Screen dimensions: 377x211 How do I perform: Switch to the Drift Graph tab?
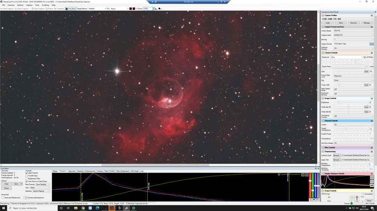click(135, 171)
